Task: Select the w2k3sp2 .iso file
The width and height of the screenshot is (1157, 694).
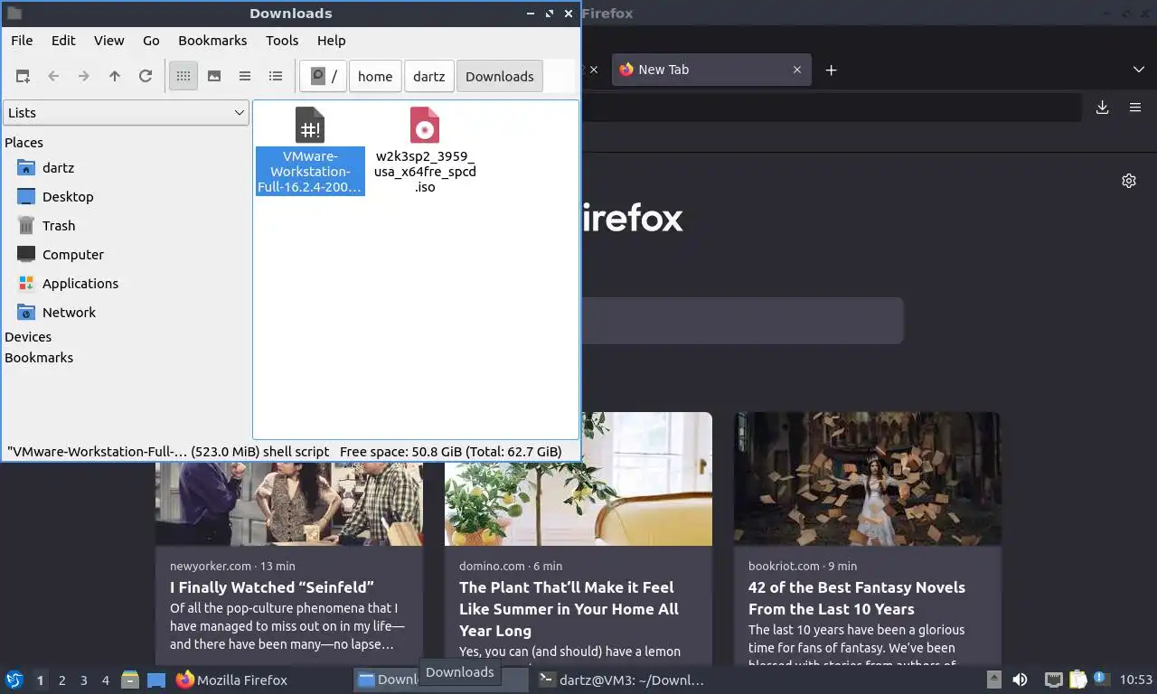Action: pyautogui.click(x=425, y=150)
